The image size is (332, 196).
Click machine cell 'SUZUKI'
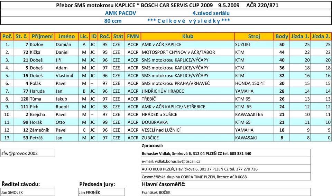254,45
